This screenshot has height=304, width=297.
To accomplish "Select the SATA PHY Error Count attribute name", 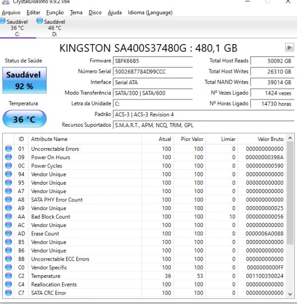I will click(x=57, y=200).
